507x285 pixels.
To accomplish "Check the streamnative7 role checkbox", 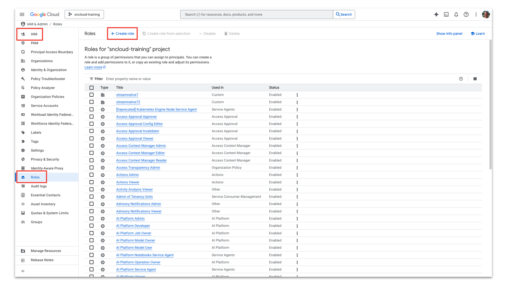I will pos(91,95).
